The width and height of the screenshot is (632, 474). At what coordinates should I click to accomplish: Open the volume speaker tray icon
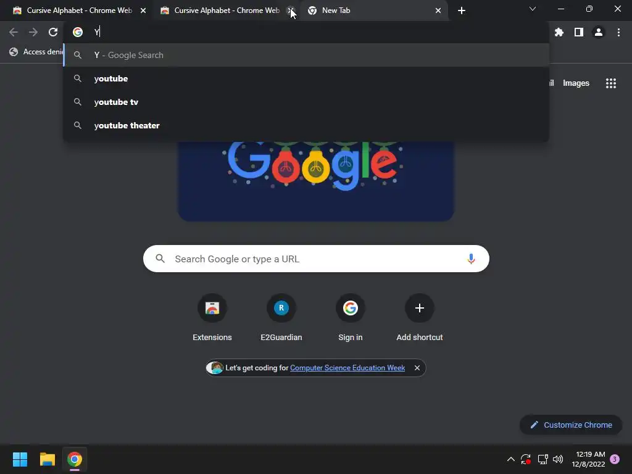[558, 459]
